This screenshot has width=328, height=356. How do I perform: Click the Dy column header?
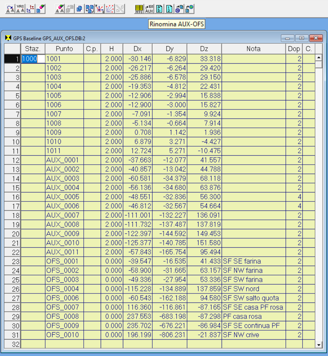click(x=170, y=49)
